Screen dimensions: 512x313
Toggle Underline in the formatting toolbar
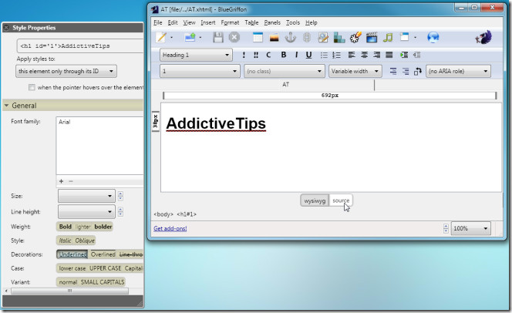[x=308, y=55]
